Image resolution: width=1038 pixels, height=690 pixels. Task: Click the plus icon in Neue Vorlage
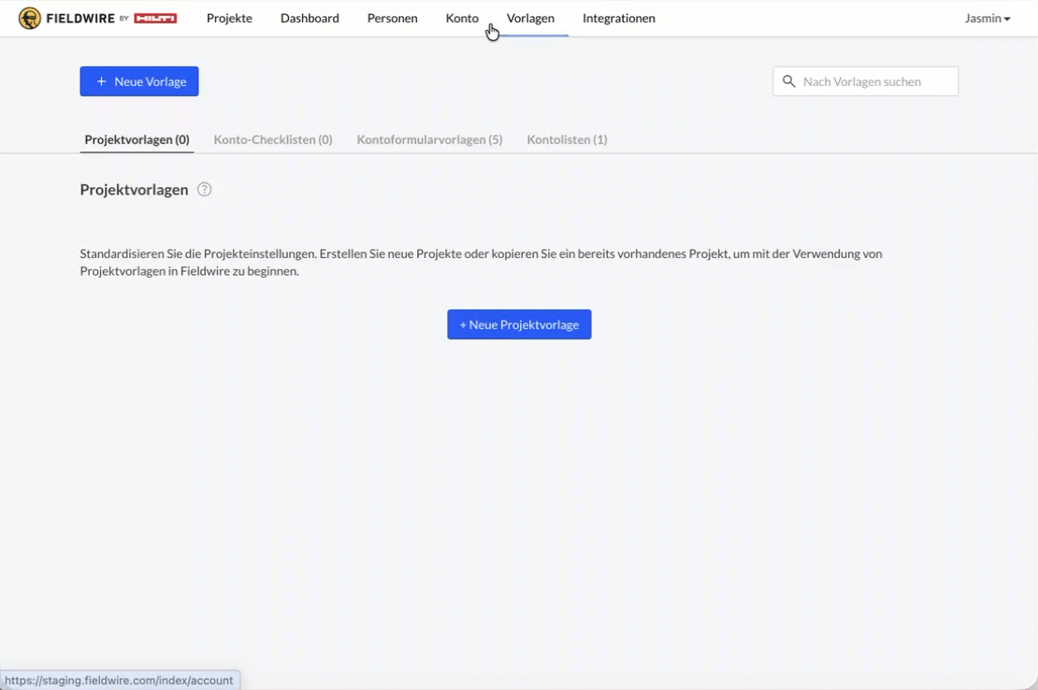[x=101, y=81]
